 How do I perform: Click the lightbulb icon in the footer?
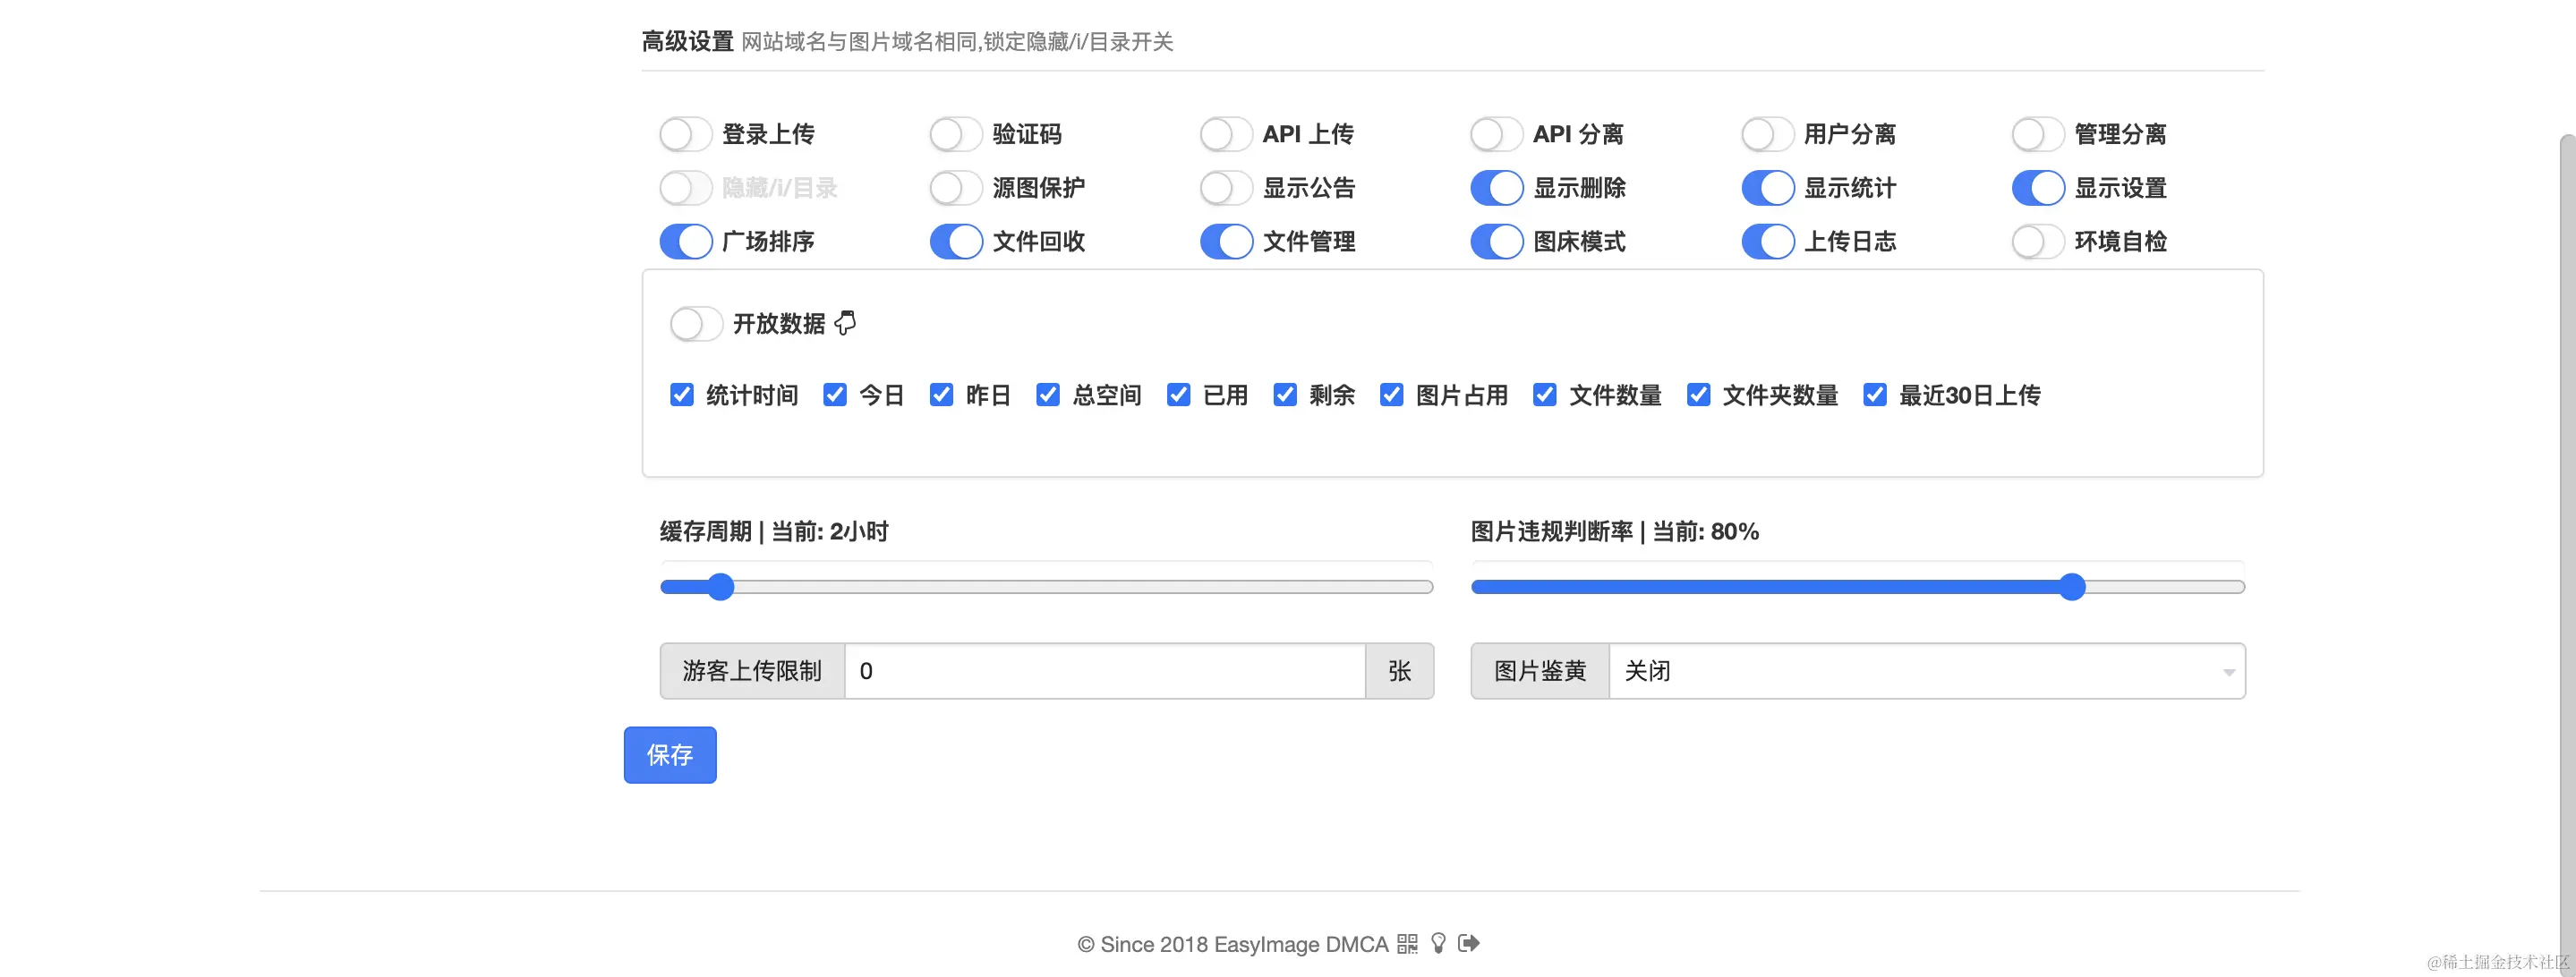(x=1438, y=943)
